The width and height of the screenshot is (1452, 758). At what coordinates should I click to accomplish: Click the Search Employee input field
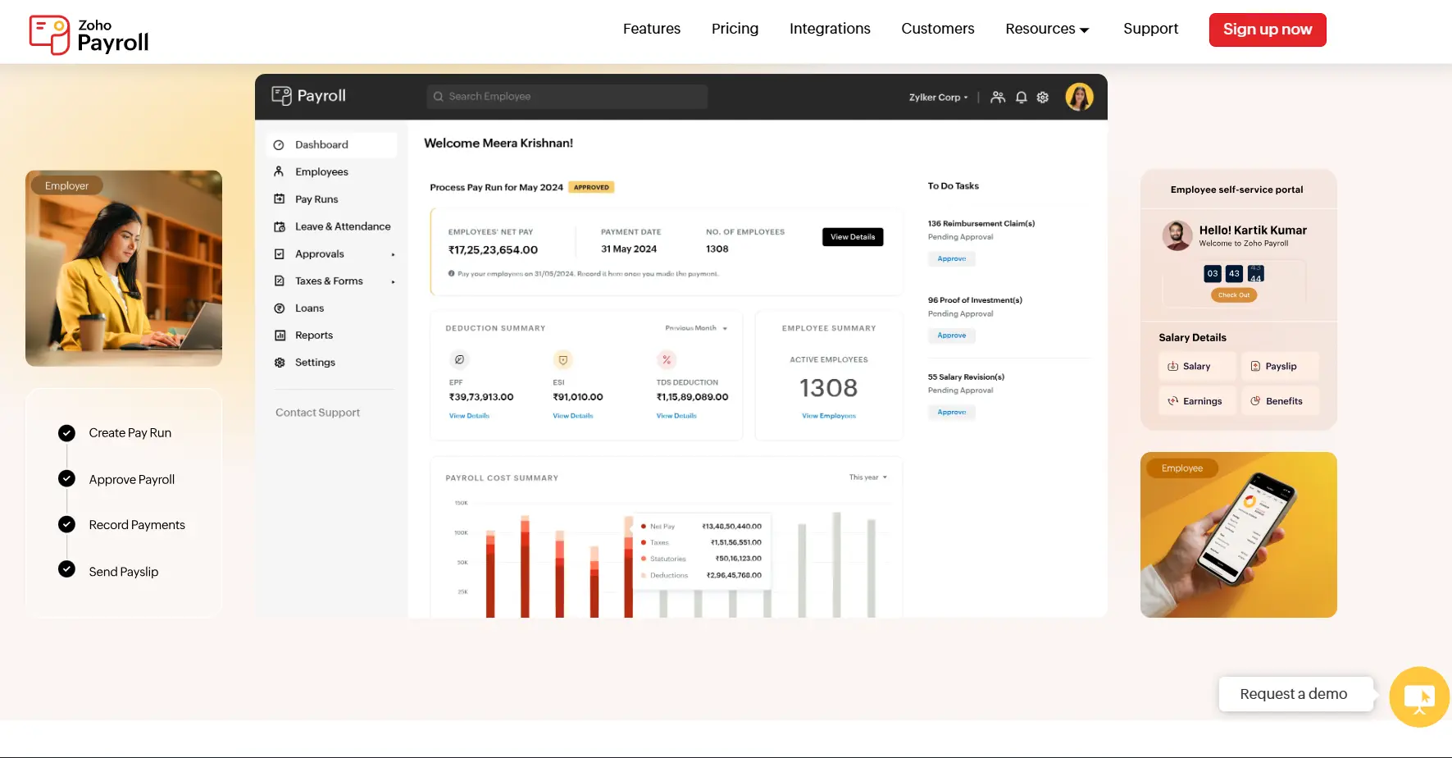pos(567,97)
